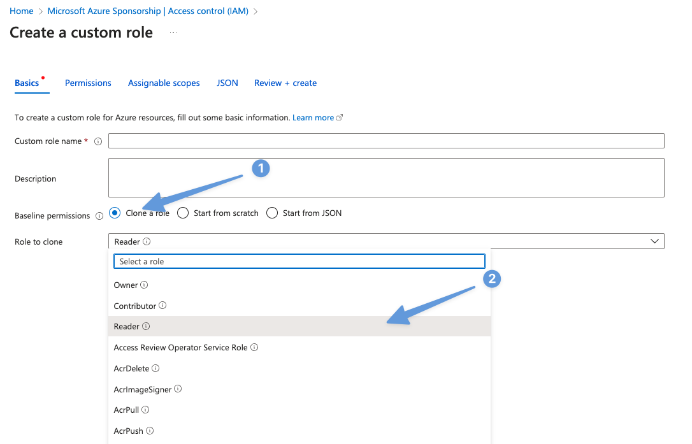Click info icon beside AcrDelete role

click(155, 368)
